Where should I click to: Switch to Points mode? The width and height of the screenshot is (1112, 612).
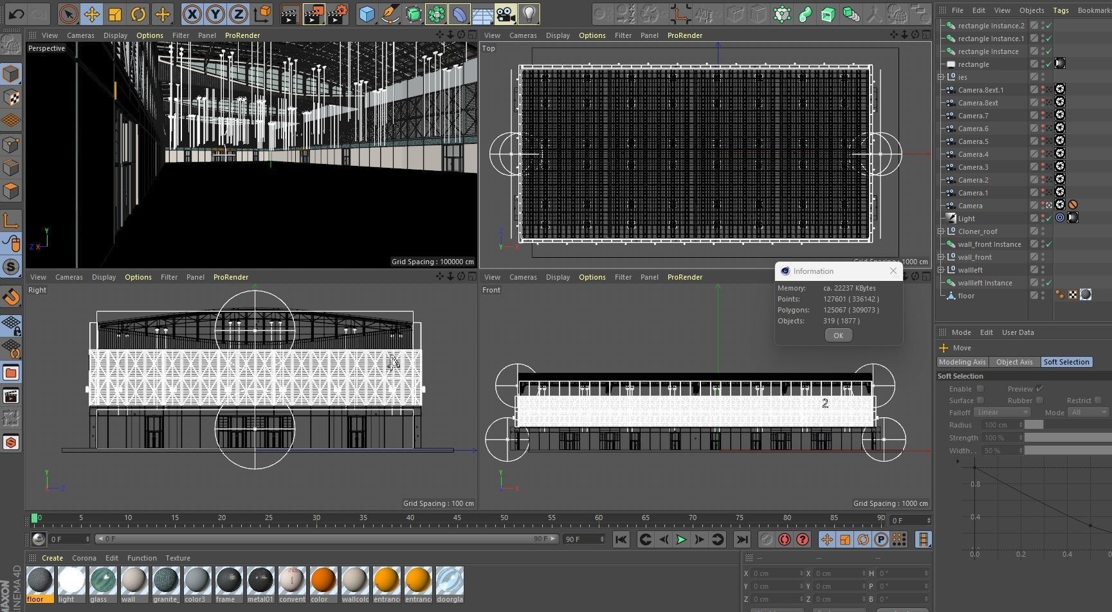coord(11,145)
